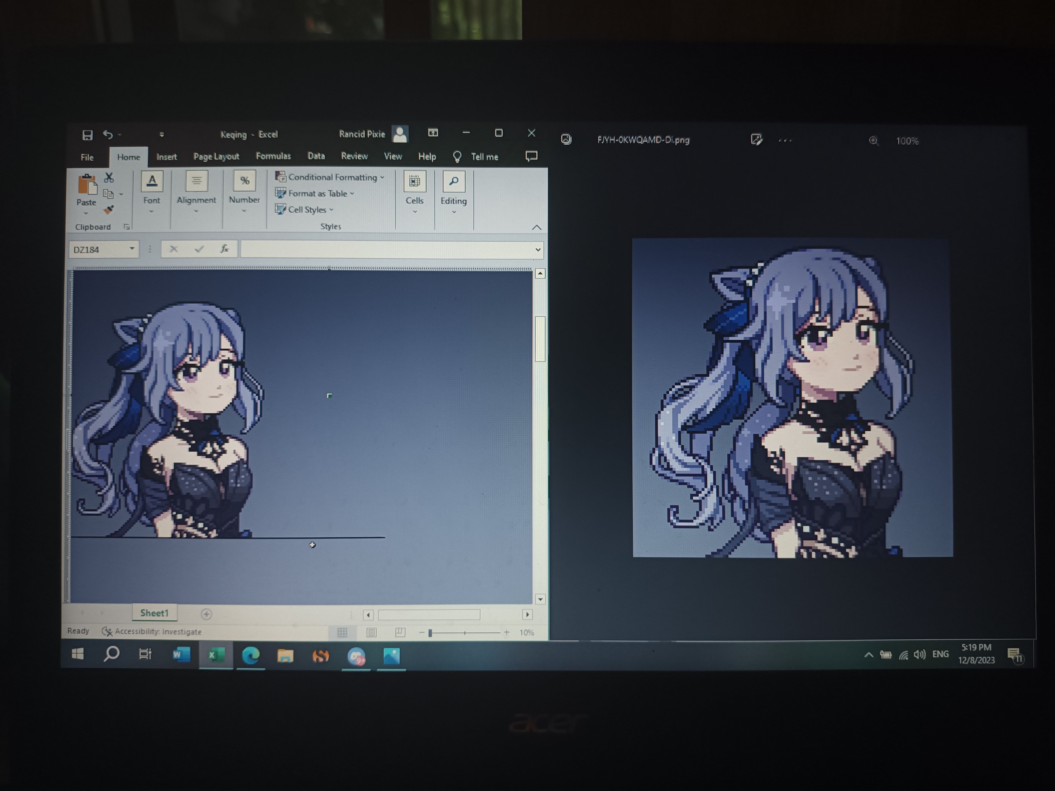Toggle Normal view in the status bar
This screenshot has height=791, width=1055.
(342, 632)
